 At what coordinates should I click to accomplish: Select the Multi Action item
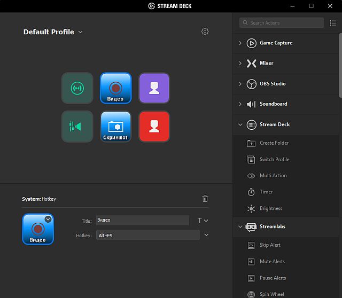tap(273, 176)
